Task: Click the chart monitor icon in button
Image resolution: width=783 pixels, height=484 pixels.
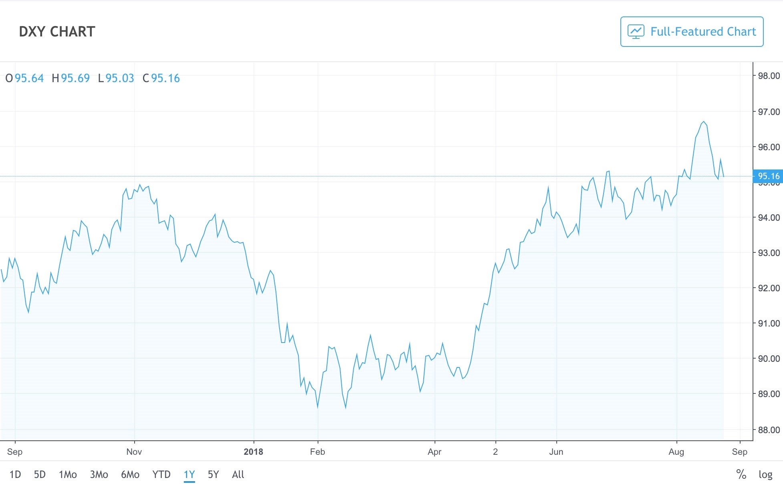Action: pyautogui.click(x=636, y=32)
